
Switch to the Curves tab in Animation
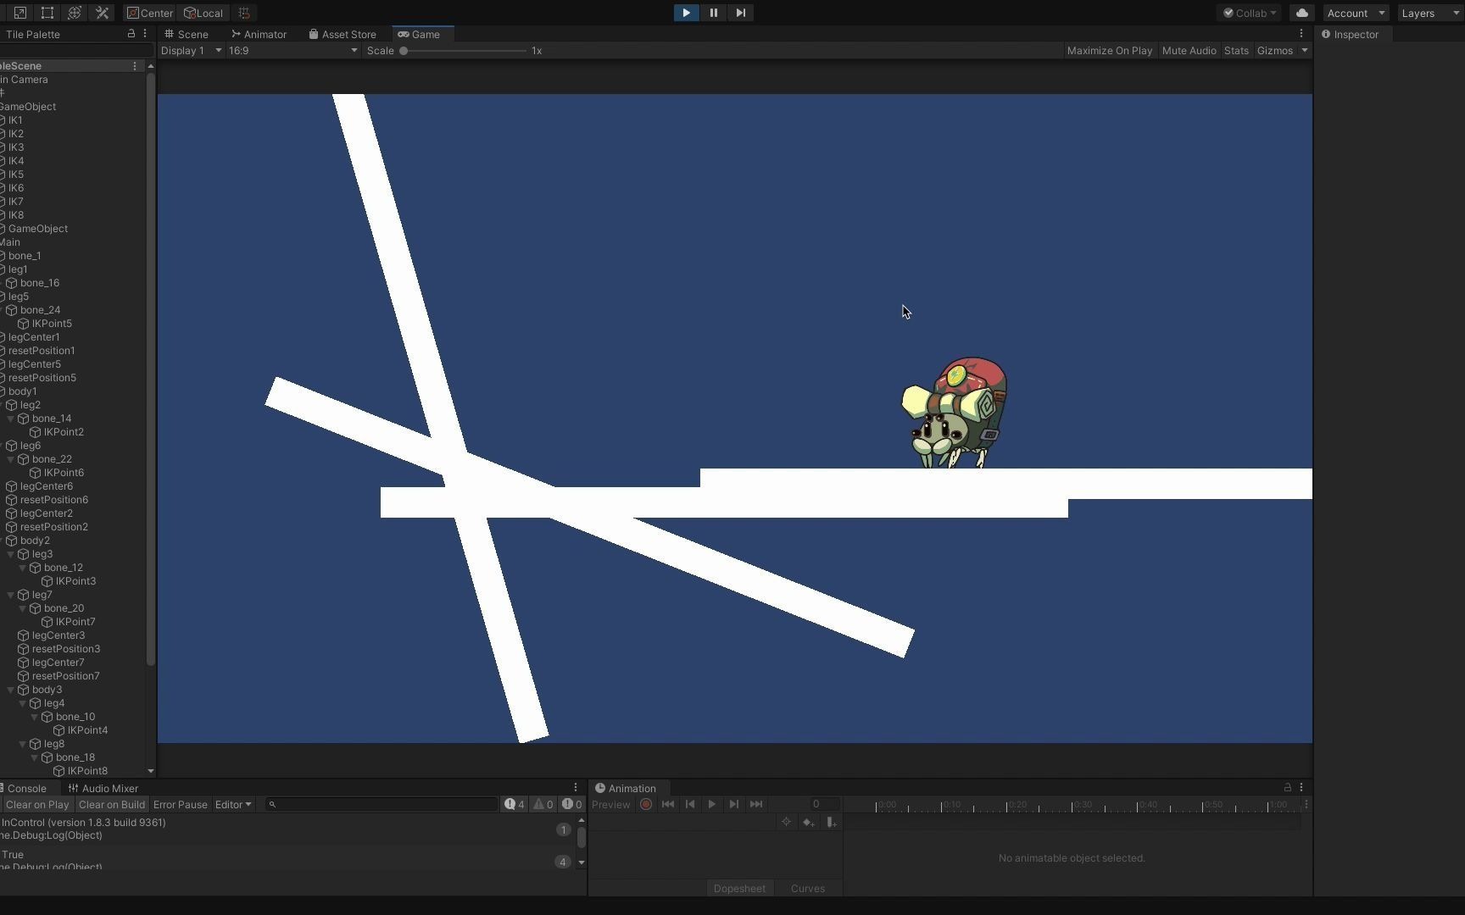click(x=807, y=888)
